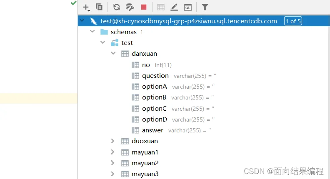Click the New (plus) add button

click(86, 7)
